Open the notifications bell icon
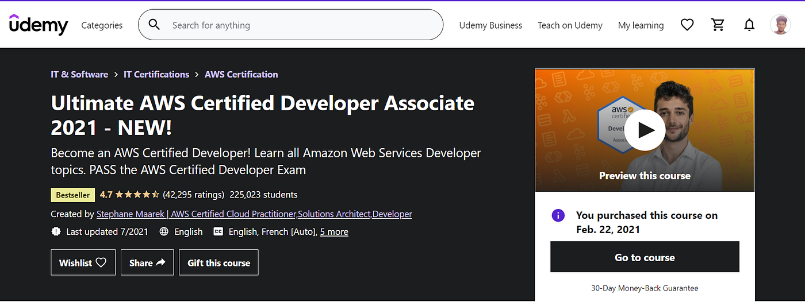Viewport: 805px width, 302px height. (749, 25)
